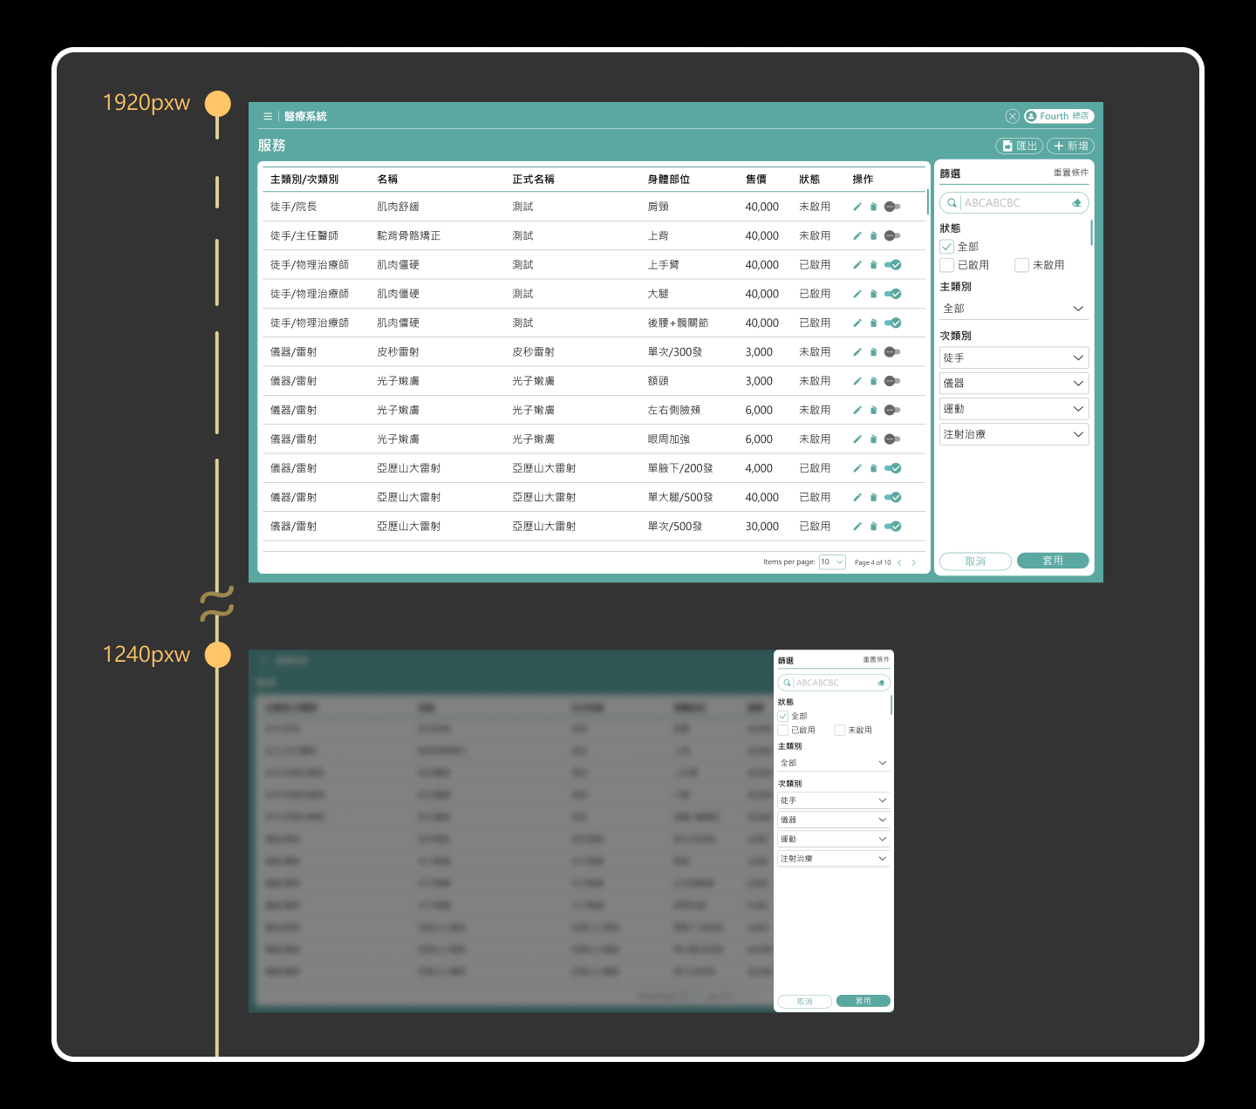Viewport: 1256px width, 1109px height.
Task: Enable the status toggle in the 額頭 row
Action: (x=891, y=381)
